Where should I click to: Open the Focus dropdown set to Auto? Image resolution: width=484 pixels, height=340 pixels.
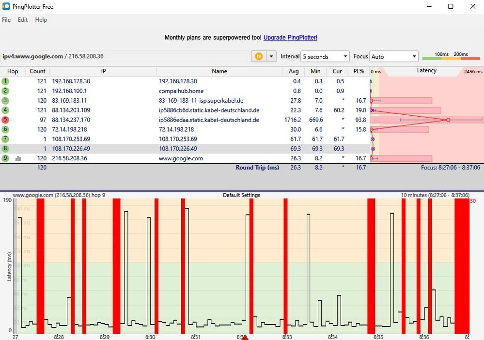[394, 56]
